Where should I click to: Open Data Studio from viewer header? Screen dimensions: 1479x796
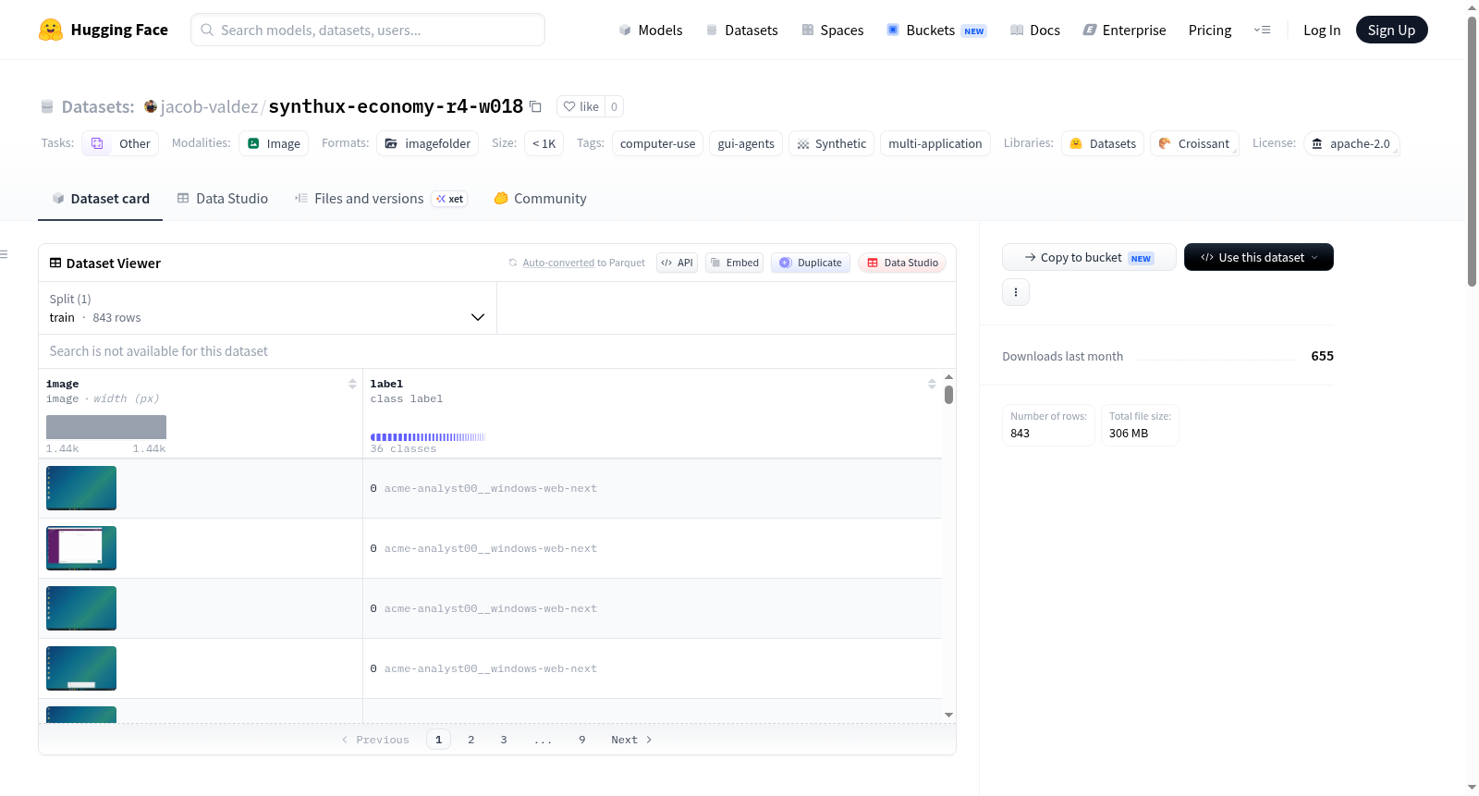tap(902, 263)
